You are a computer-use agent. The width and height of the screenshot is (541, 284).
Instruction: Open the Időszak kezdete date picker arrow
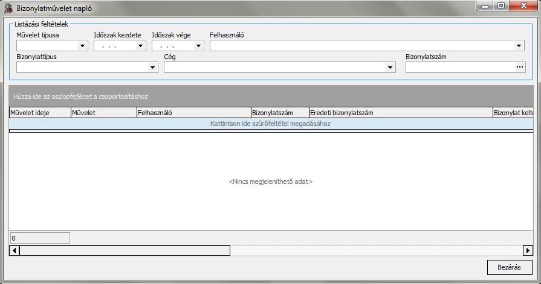point(140,46)
